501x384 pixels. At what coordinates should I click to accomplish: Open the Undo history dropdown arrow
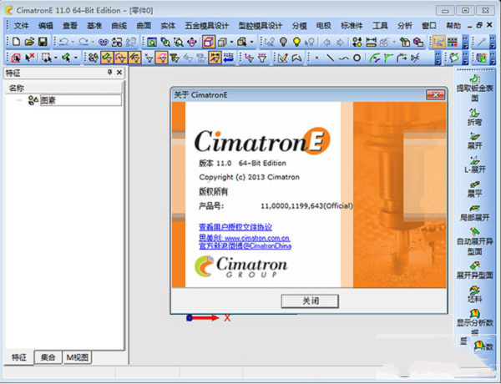(x=73, y=42)
